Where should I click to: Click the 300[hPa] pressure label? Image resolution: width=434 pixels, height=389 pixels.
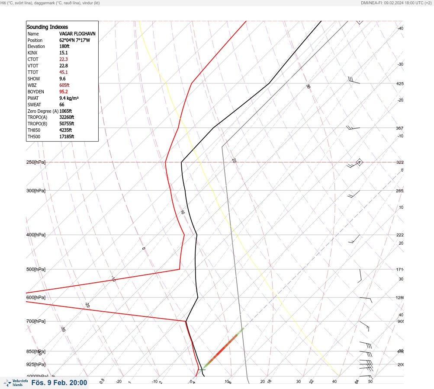[x=36, y=191]
